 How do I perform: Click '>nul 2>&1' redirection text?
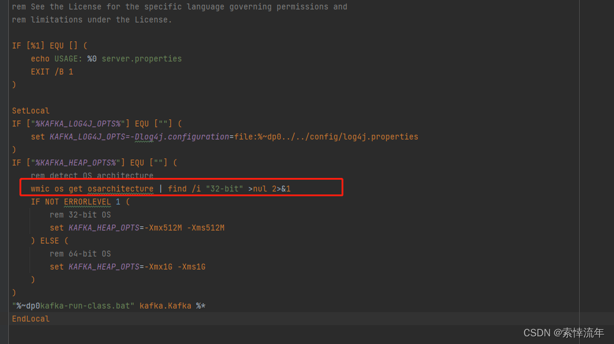coord(269,189)
